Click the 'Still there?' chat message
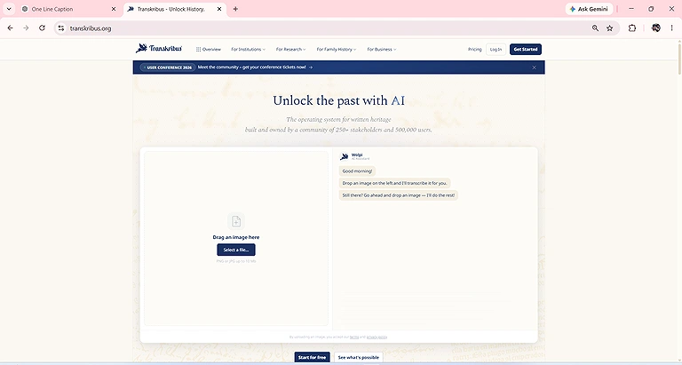 pos(399,195)
